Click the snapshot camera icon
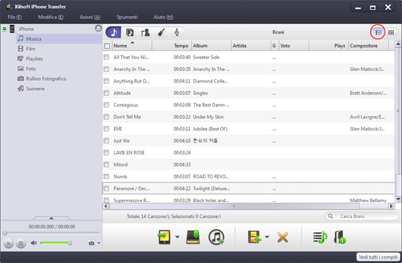Image resolution: width=402 pixels, height=263 pixels. point(92,243)
